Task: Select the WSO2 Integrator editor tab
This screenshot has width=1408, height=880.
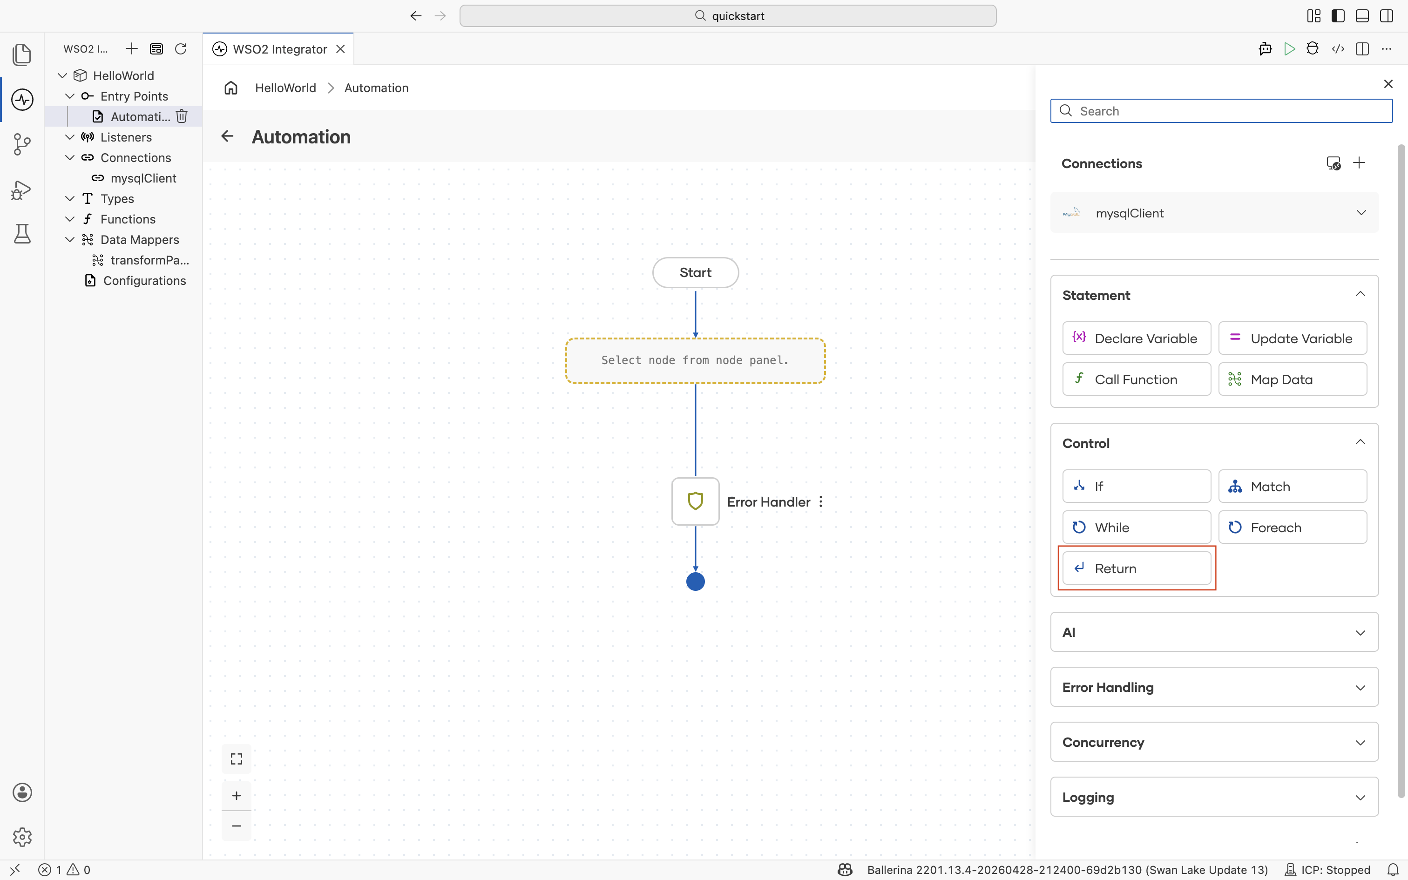Action: pos(279,49)
